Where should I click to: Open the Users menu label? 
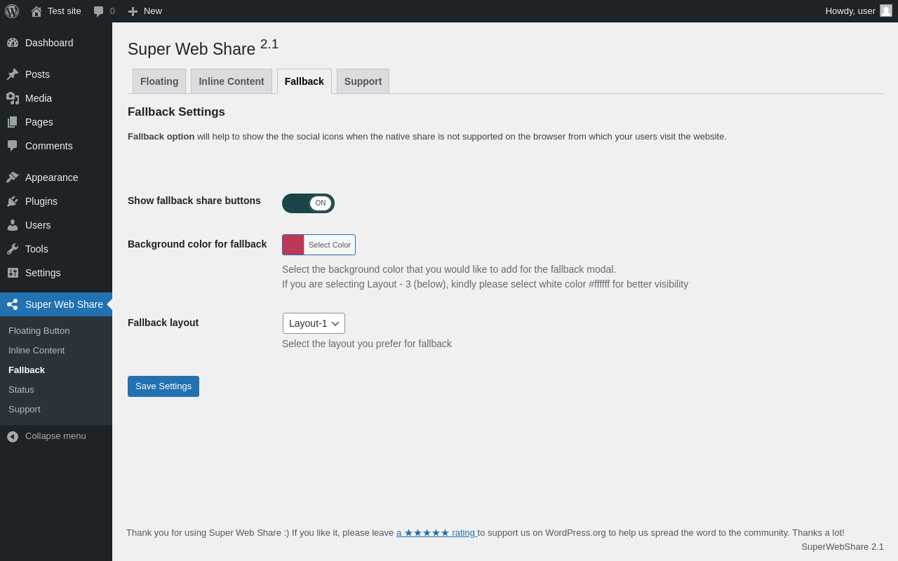[38, 225]
